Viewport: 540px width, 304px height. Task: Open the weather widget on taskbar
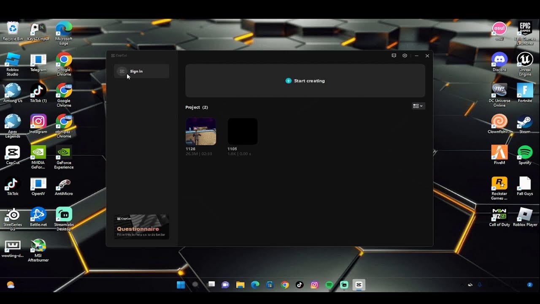11,285
